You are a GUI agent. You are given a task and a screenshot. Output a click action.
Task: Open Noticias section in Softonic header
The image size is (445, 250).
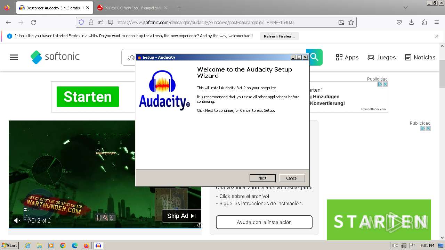420,57
